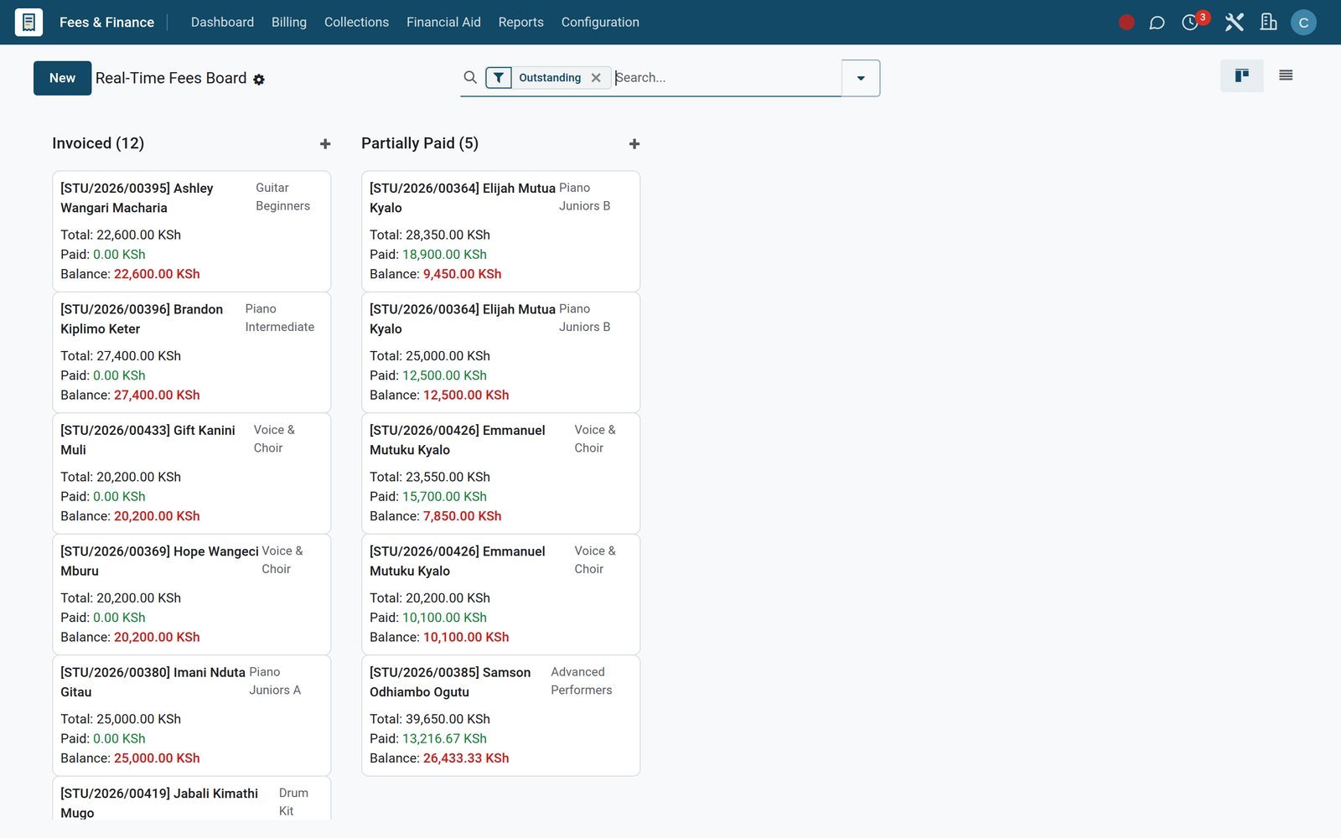Focus the Search input field
Image resolution: width=1341 pixels, height=838 pixels.
pyautogui.click(x=726, y=78)
